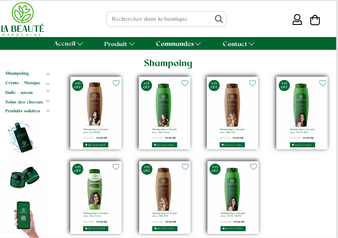Viewport: 338px width, 238px height.
Task: Open the Produit navigation menu
Action: tap(119, 44)
